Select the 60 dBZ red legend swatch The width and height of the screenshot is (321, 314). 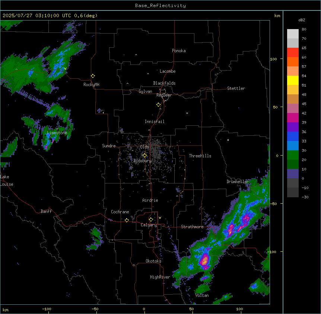[x=293, y=52]
